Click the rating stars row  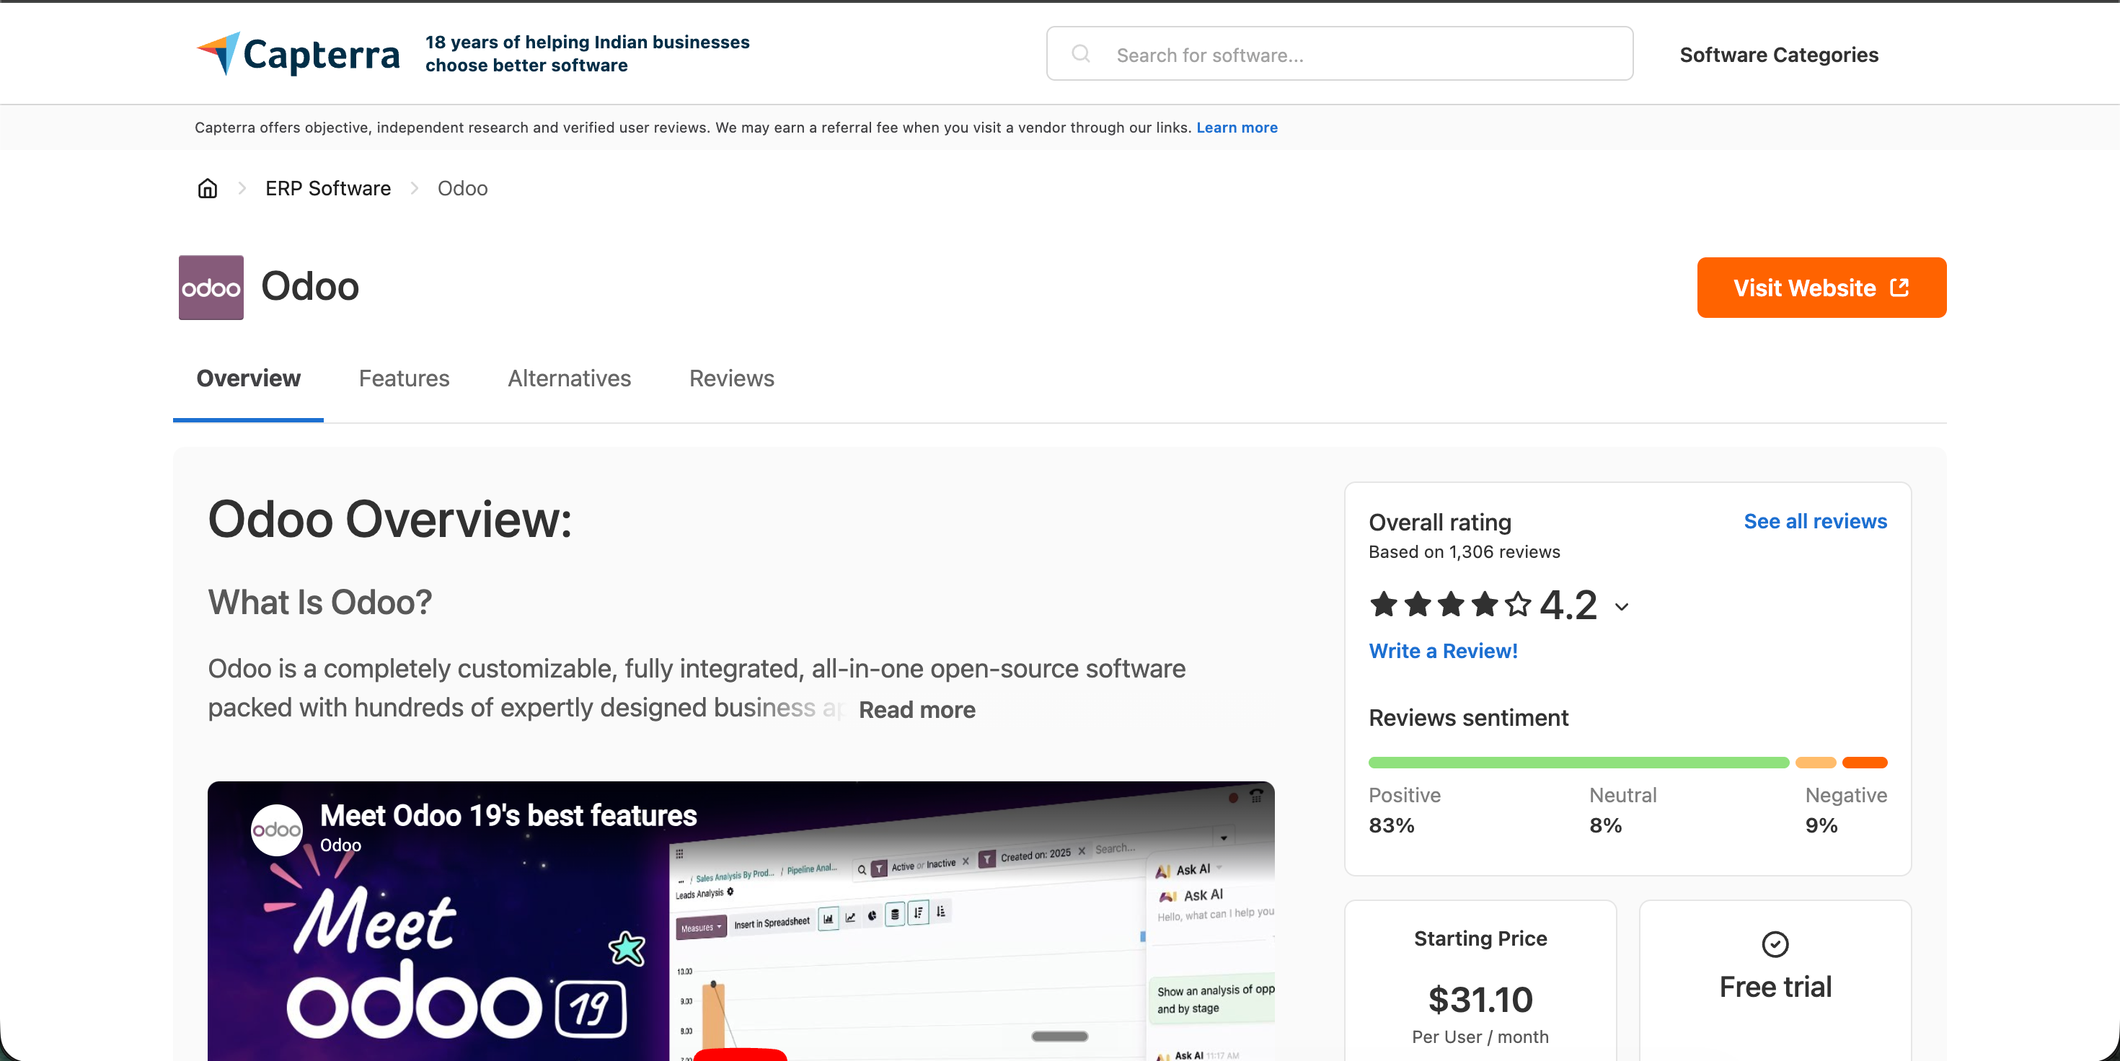[x=1450, y=605]
